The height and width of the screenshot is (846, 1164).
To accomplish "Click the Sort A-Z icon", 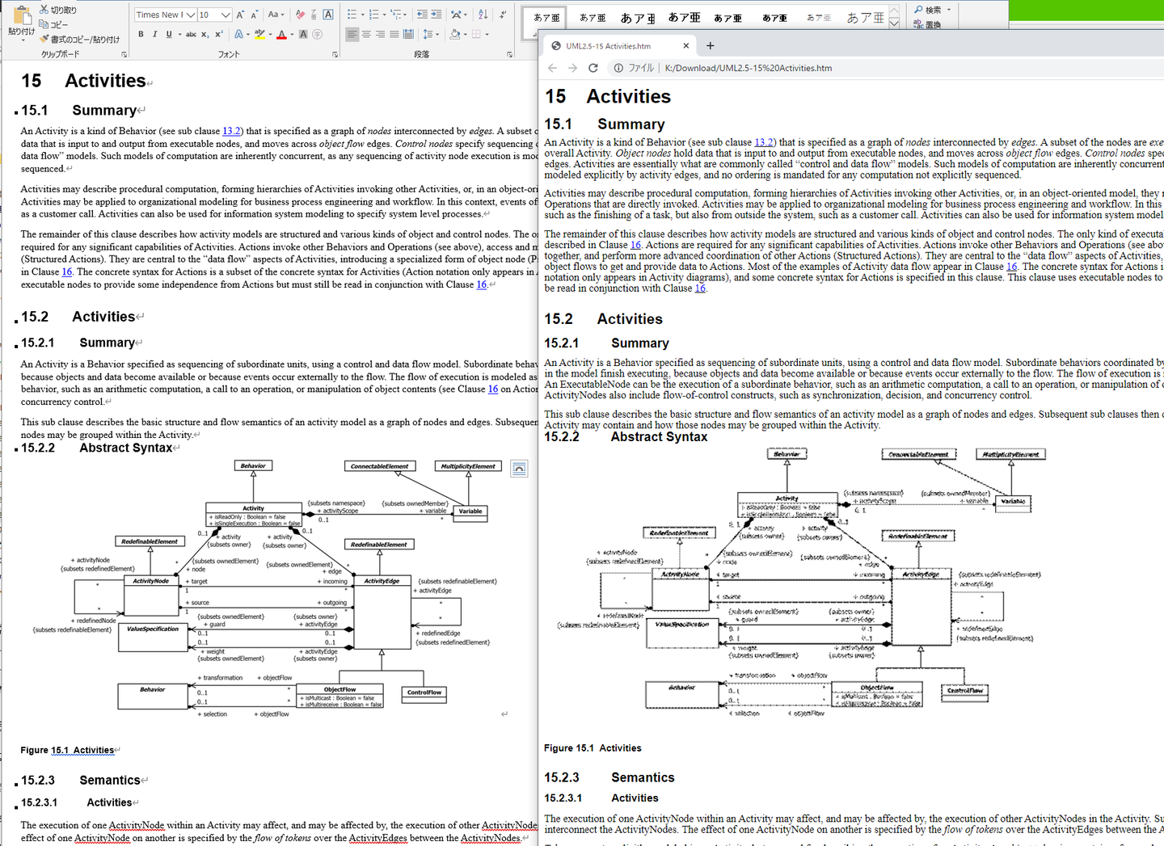I will [x=483, y=15].
